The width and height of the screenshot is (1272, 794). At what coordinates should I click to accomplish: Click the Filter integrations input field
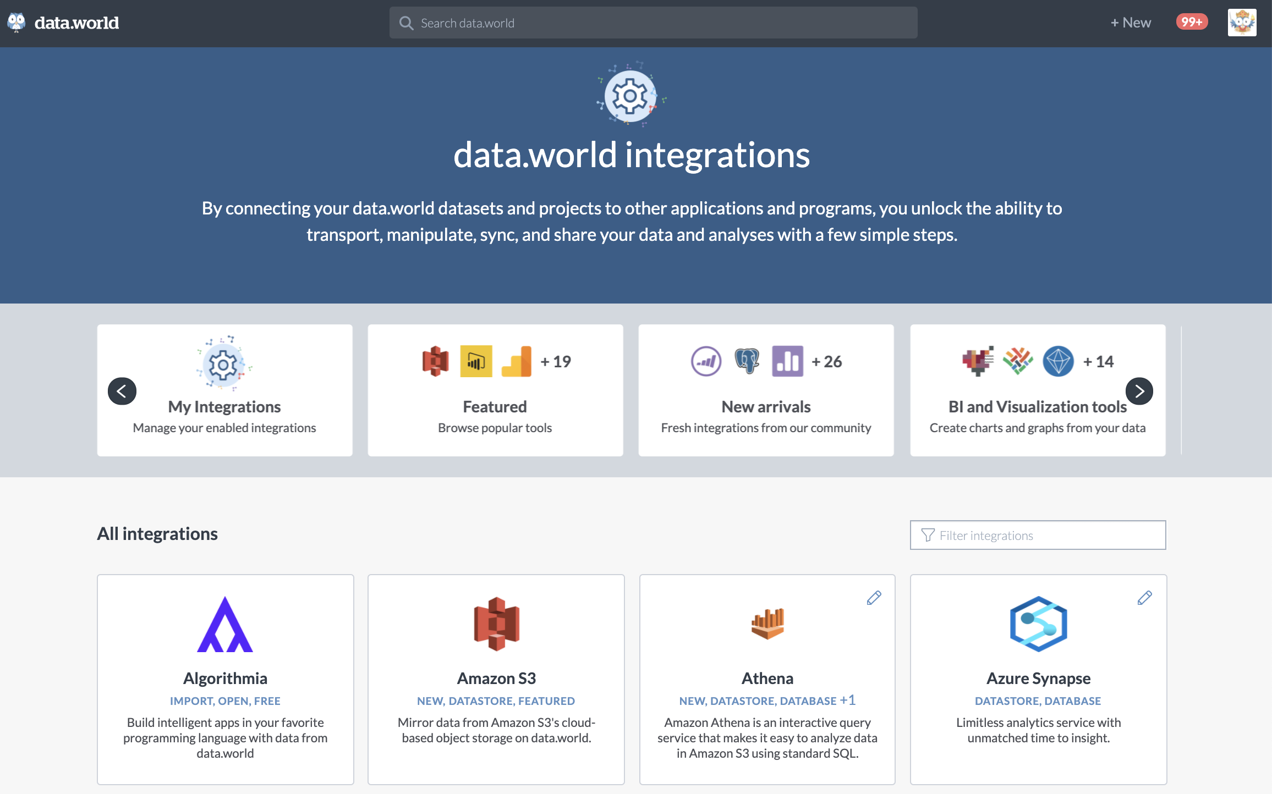point(1038,535)
